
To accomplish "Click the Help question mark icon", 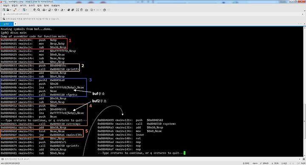I will coord(105,10).
